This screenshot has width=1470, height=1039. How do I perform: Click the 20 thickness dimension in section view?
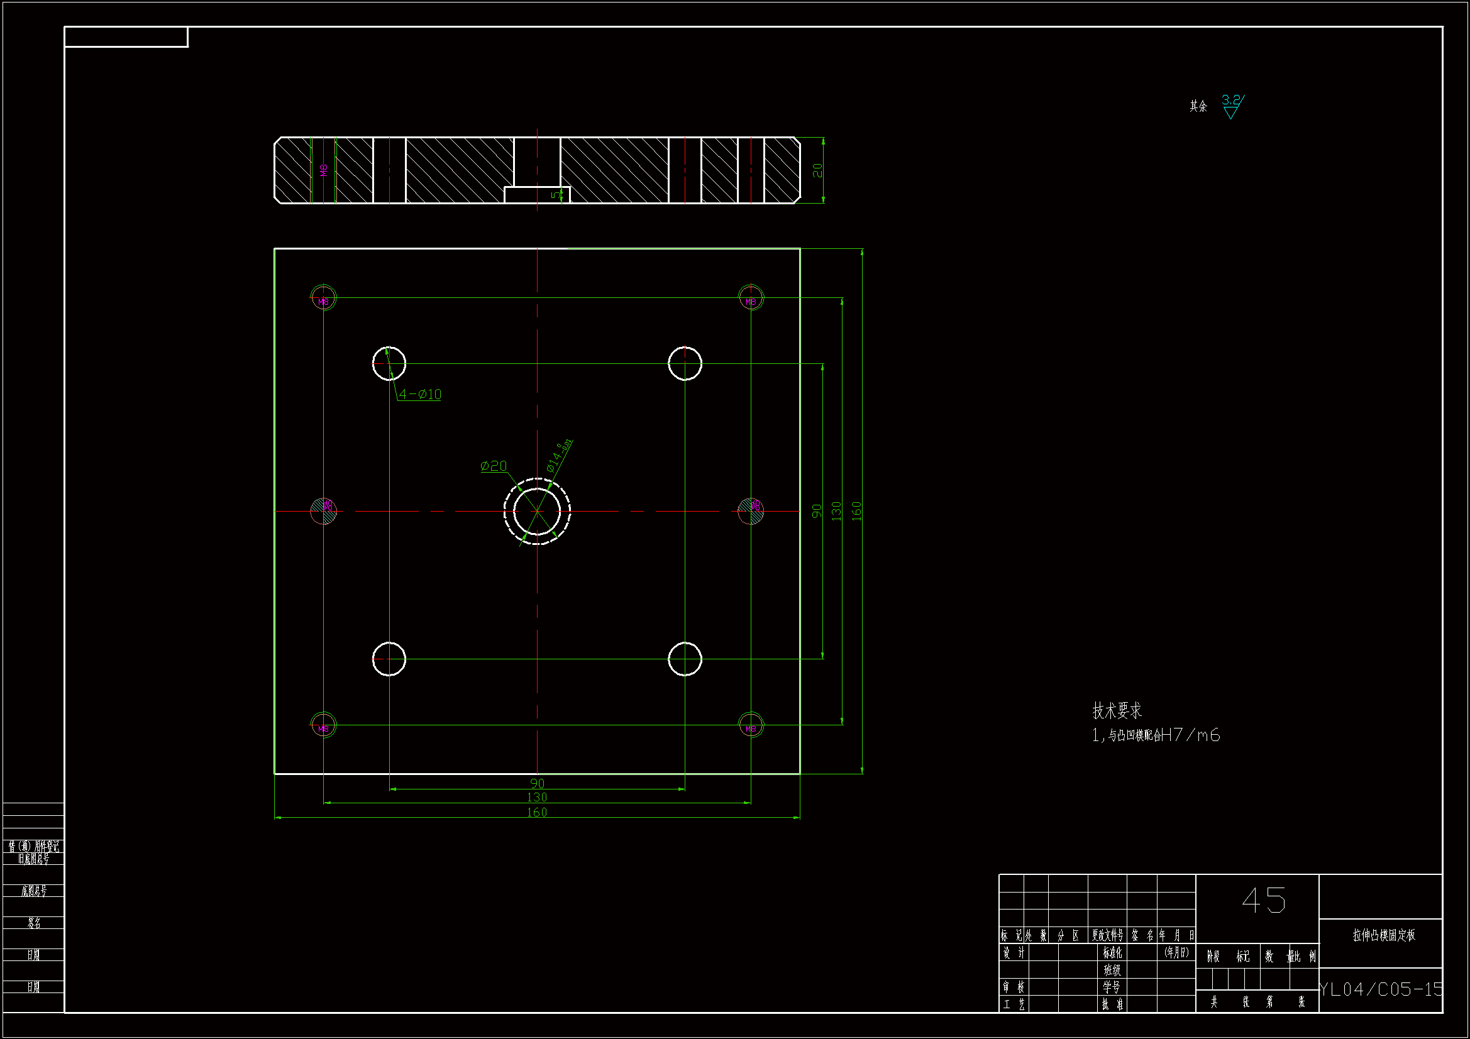pyautogui.click(x=817, y=170)
